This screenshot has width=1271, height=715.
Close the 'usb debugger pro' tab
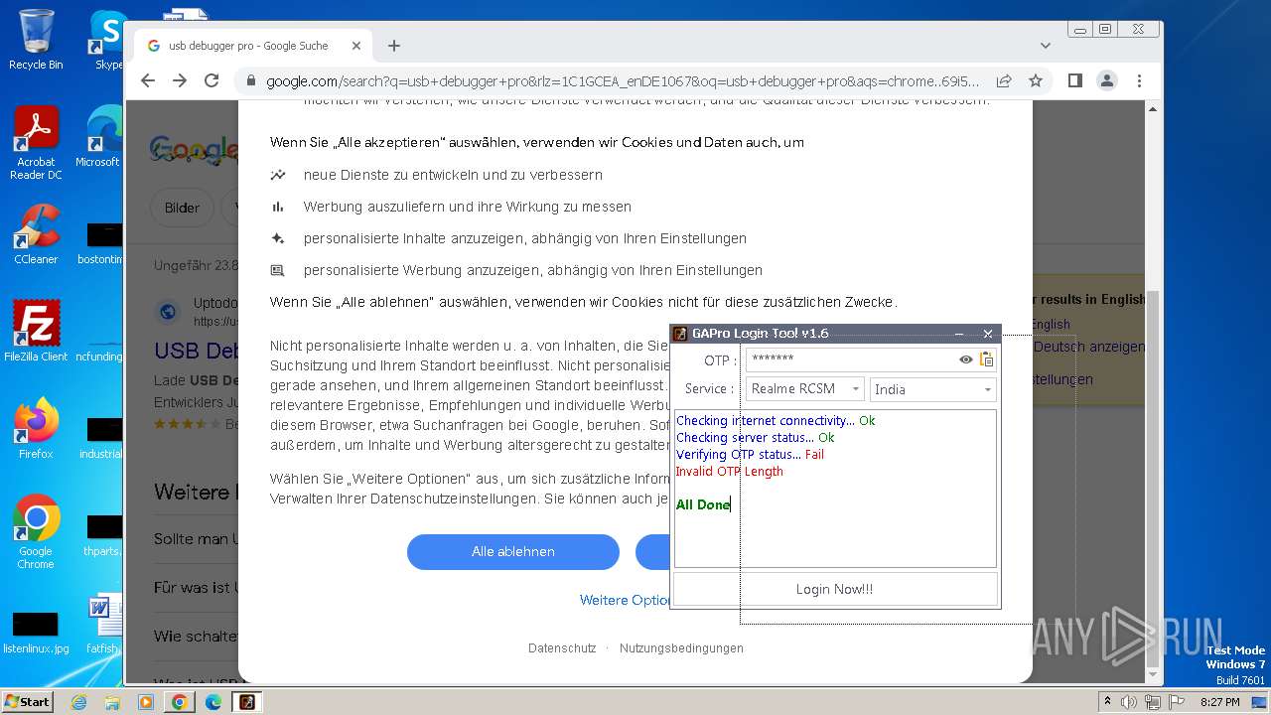point(356,46)
